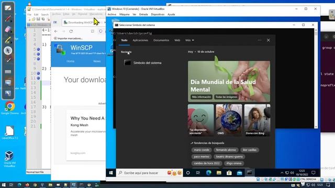Screen dimensions: 335x188
Task: Open Oracle VM VirtualBox desktop shortcut
Action: [x=9, y=159]
